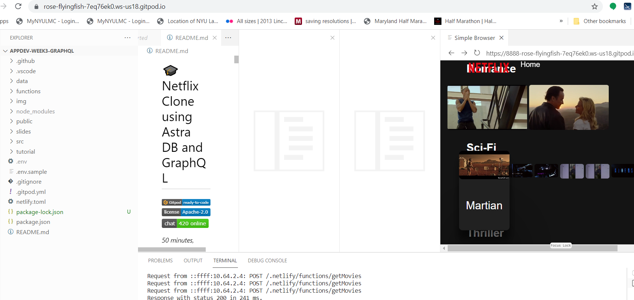Click the README.md breadcrumb
This screenshot has width=634, height=300.
pyautogui.click(x=168, y=51)
